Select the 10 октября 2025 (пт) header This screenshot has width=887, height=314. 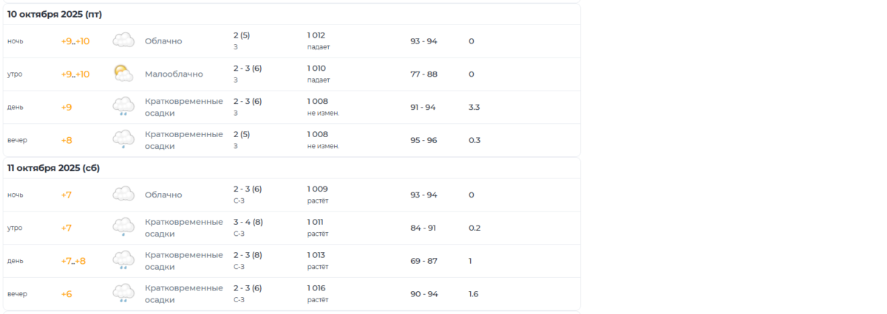[55, 14]
